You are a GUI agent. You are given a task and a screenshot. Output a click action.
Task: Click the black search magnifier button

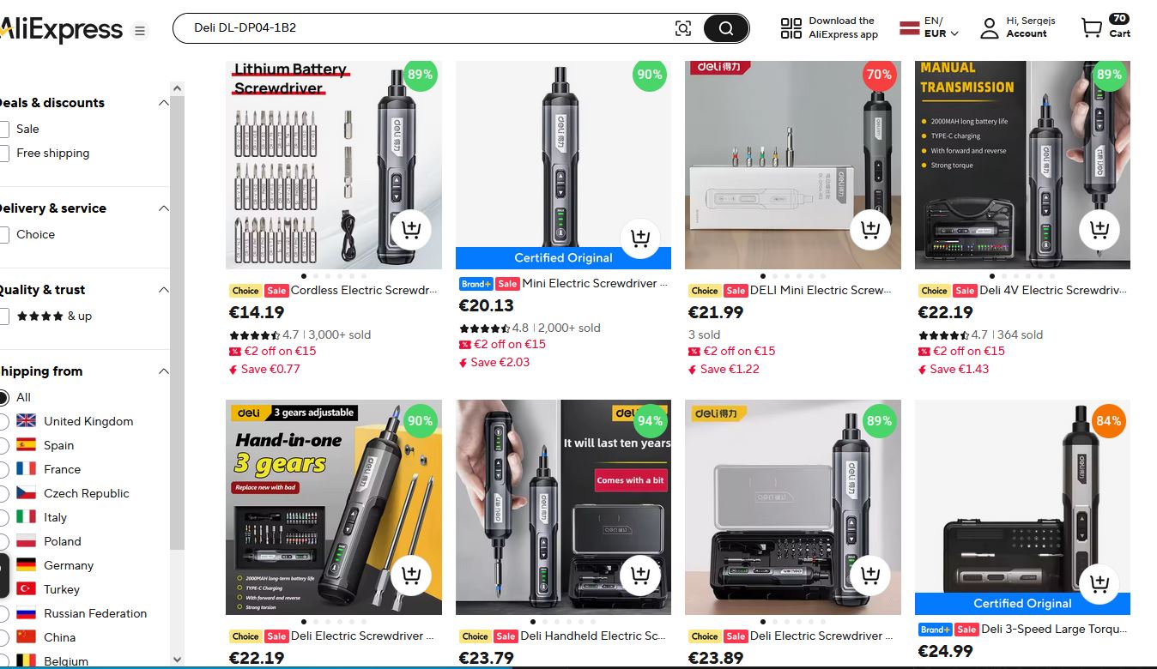tap(726, 28)
